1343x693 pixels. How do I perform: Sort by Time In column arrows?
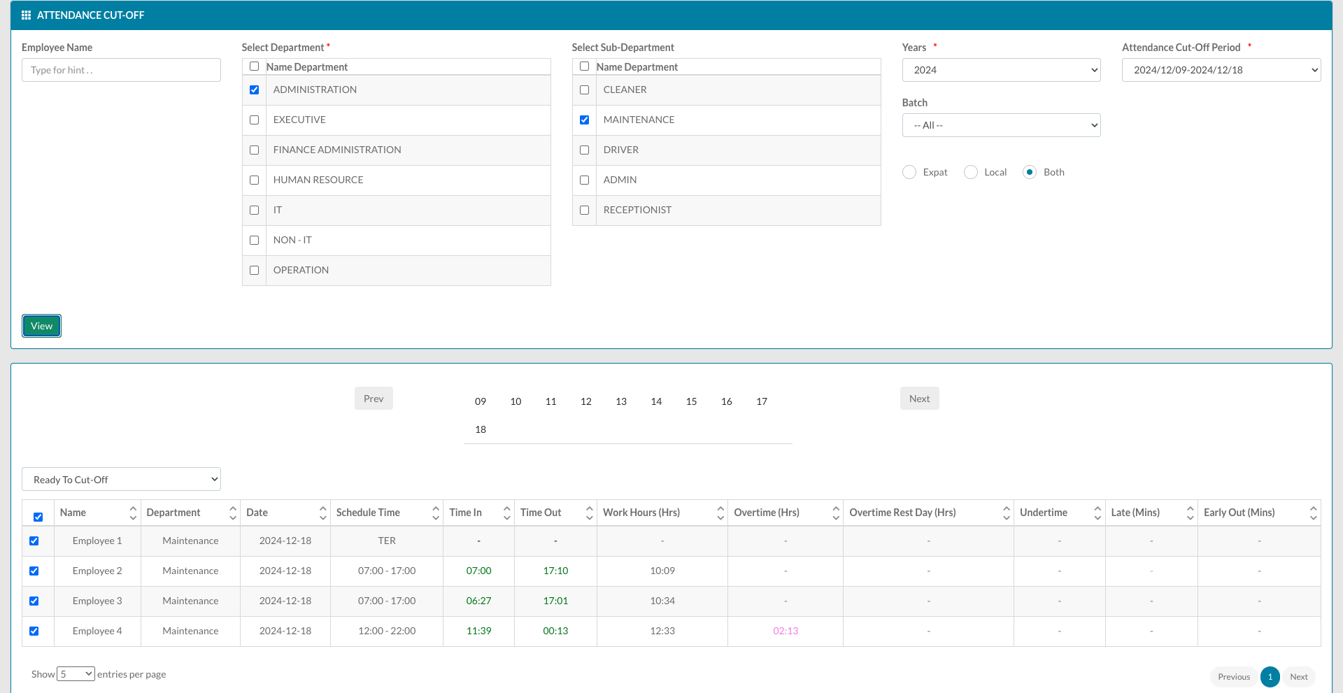pyautogui.click(x=507, y=513)
